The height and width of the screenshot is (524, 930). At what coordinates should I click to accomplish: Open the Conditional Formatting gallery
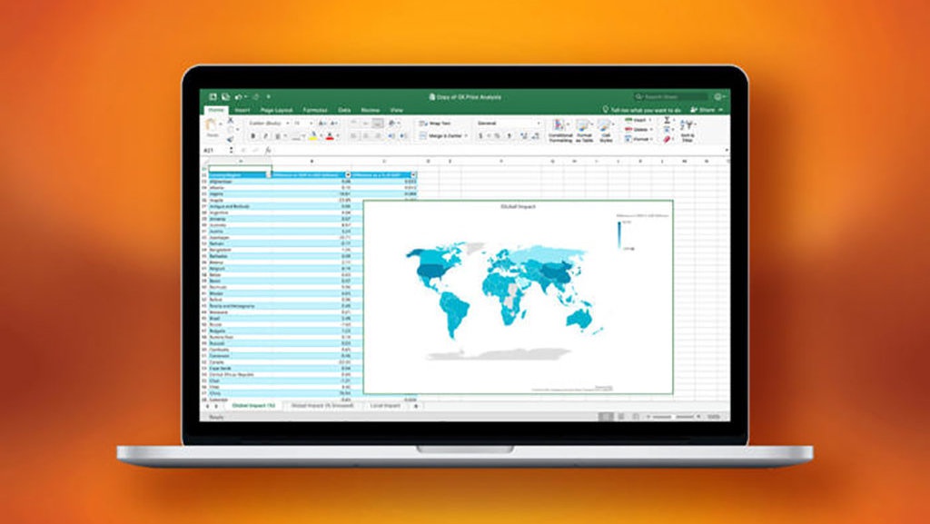(559, 130)
